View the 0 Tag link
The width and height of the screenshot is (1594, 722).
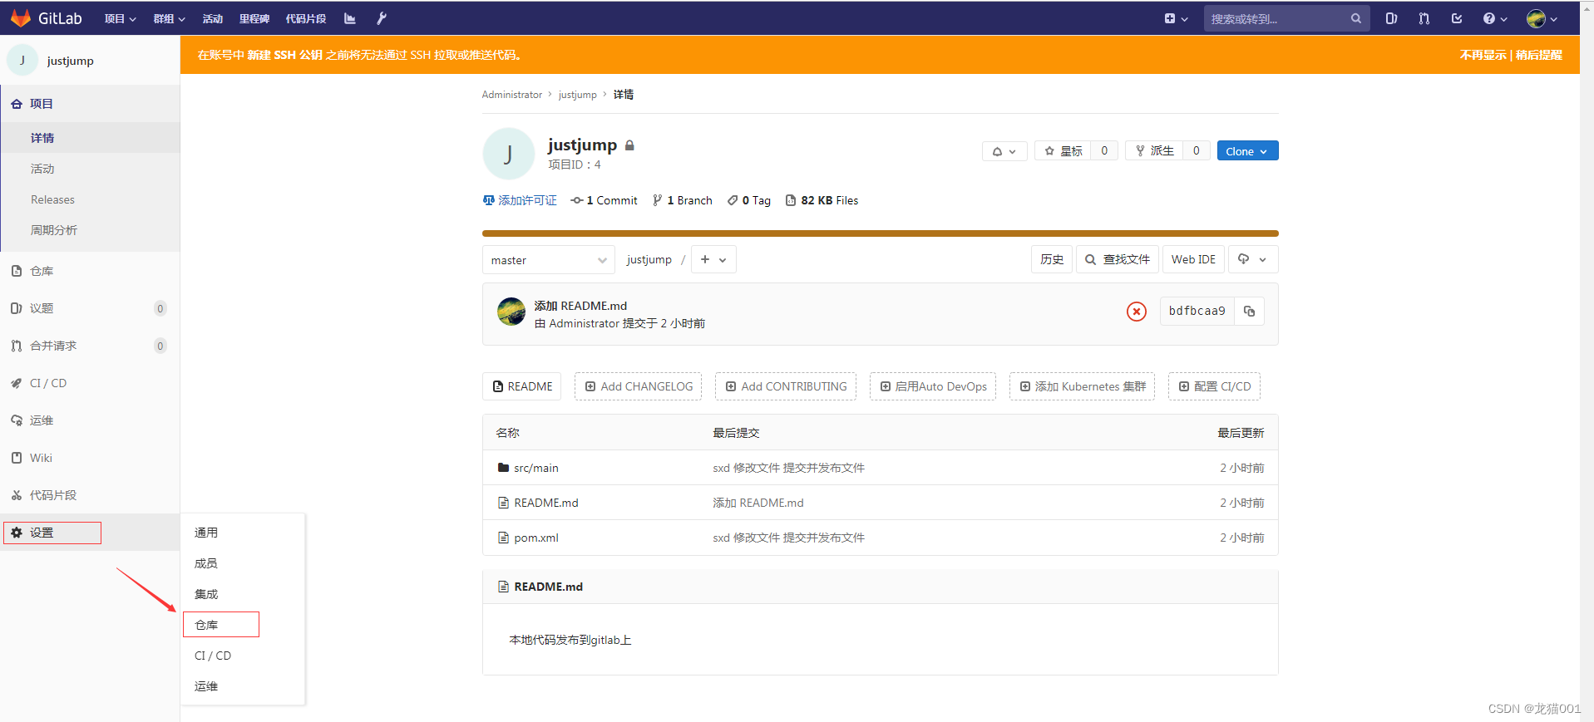pos(749,200)
